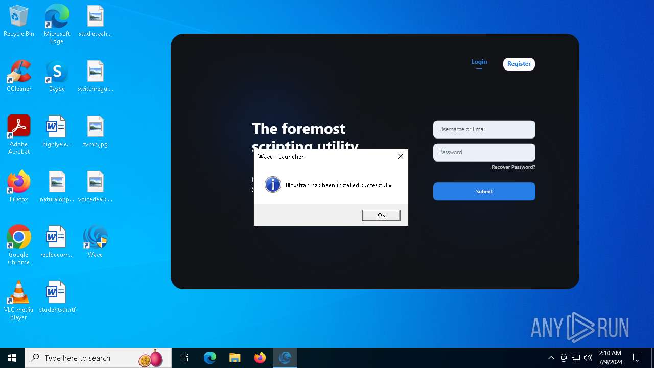Open Edge from the taskbar
The image size is (654, 368).
[x=210, y=358]
